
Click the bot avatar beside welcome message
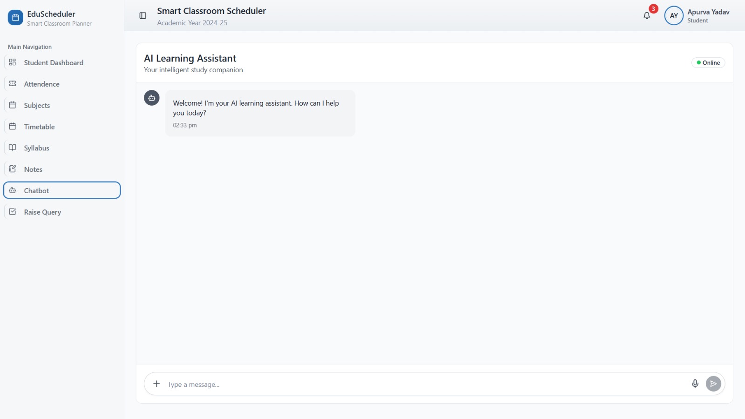(152, 98)
